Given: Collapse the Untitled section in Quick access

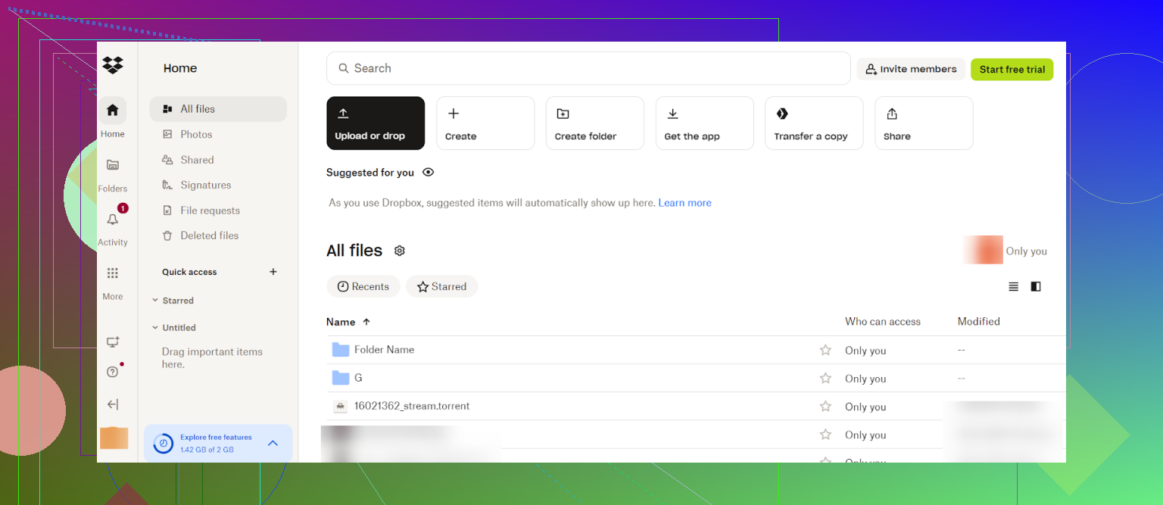Looking at the screenshot, I should coord(155,328).
